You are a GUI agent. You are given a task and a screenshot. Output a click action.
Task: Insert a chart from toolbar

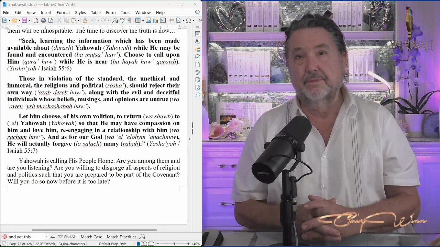tap(155, 21)
